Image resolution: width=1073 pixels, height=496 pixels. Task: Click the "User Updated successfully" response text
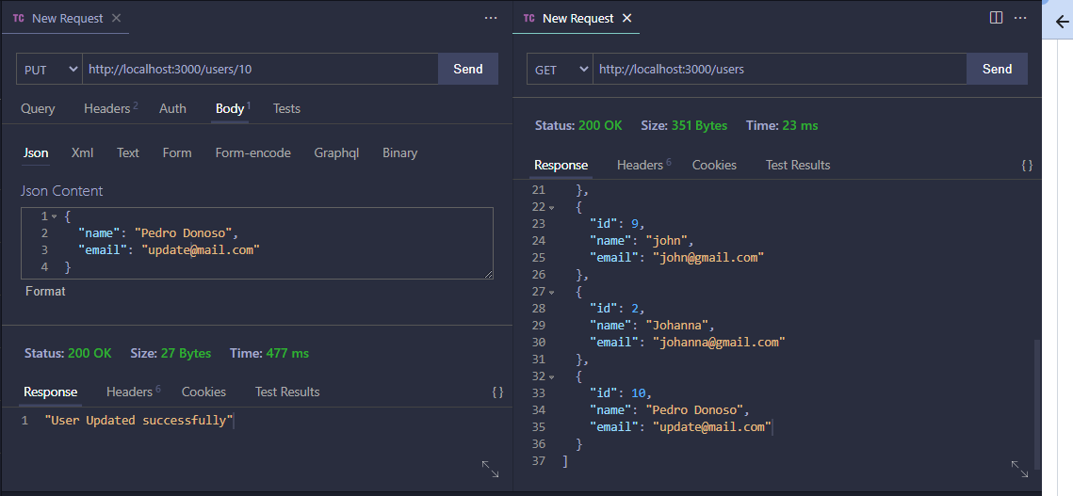click(x=138, y=420)
